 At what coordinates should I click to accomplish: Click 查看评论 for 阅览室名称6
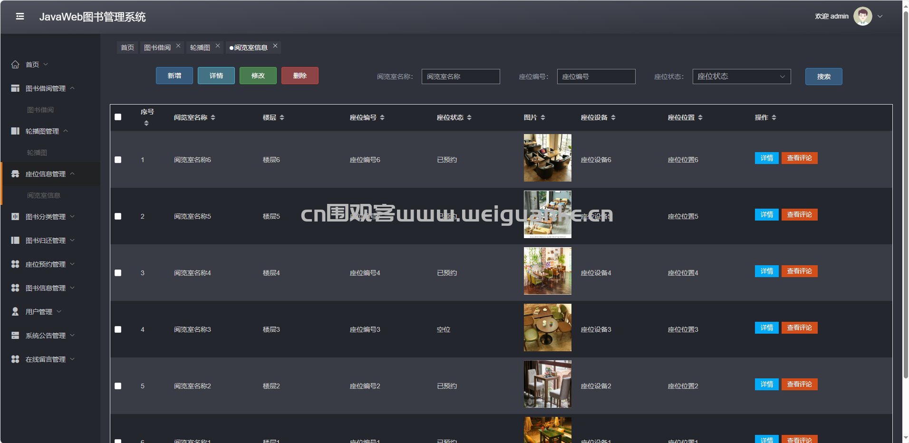point(799,158)
